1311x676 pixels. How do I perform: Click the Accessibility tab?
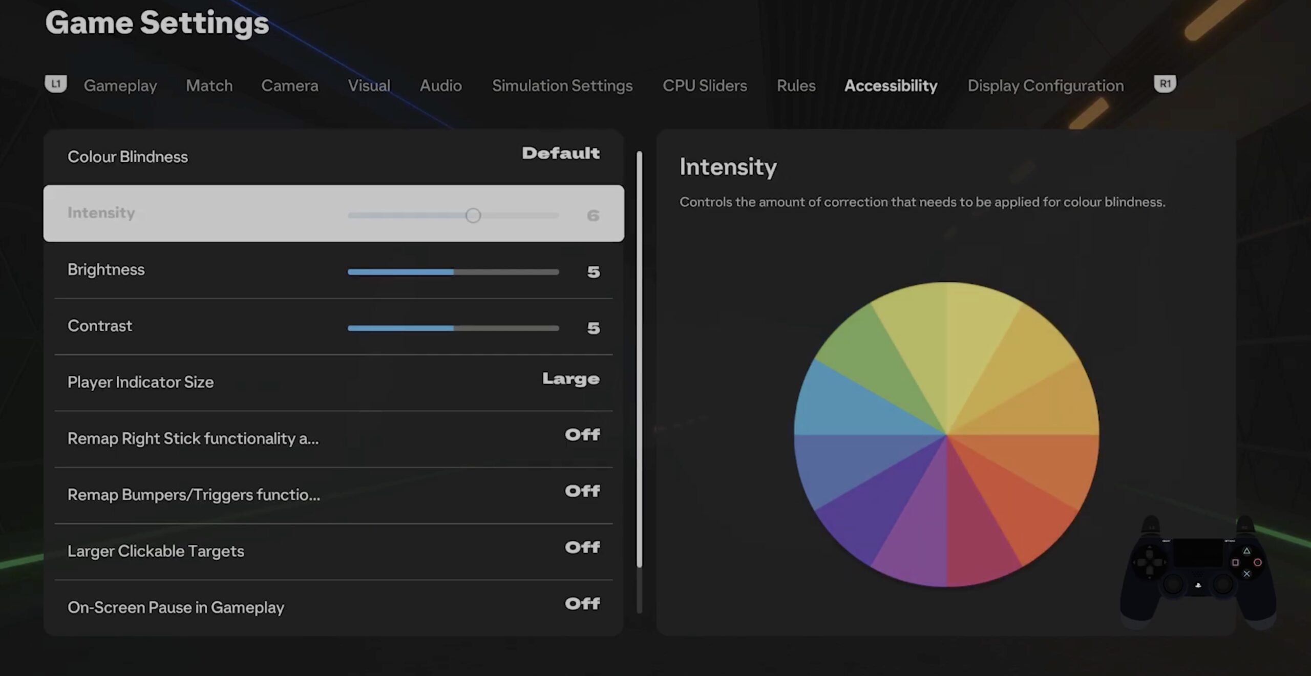tap(891, 86)
